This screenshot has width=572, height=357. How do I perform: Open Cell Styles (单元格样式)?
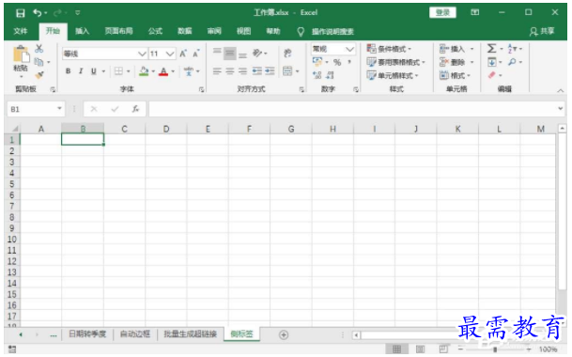[x=393, y=75]
